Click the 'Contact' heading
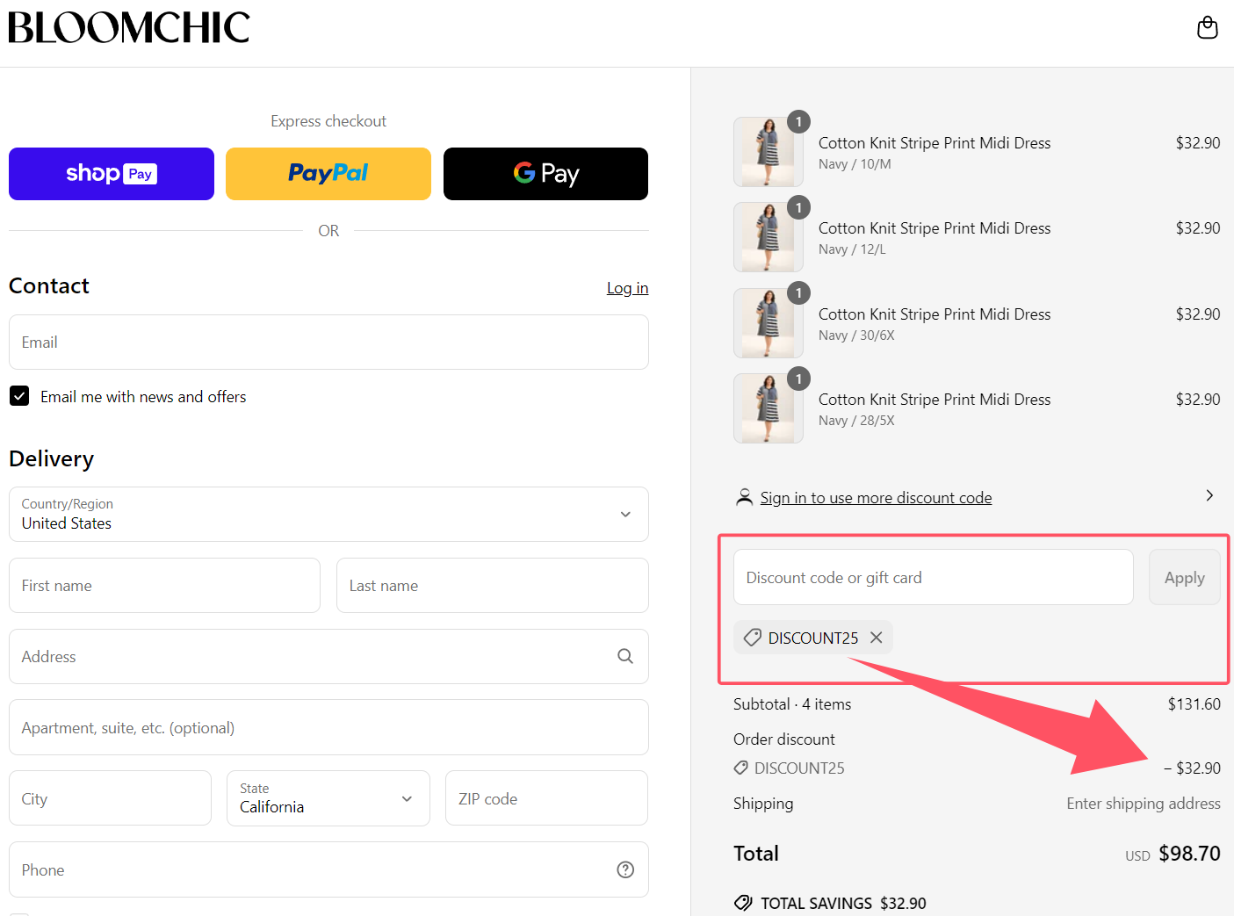The image size is (1234, 916). point(49,285)
